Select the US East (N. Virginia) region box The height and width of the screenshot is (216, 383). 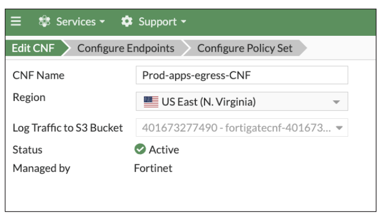click(x=242, y=101)
